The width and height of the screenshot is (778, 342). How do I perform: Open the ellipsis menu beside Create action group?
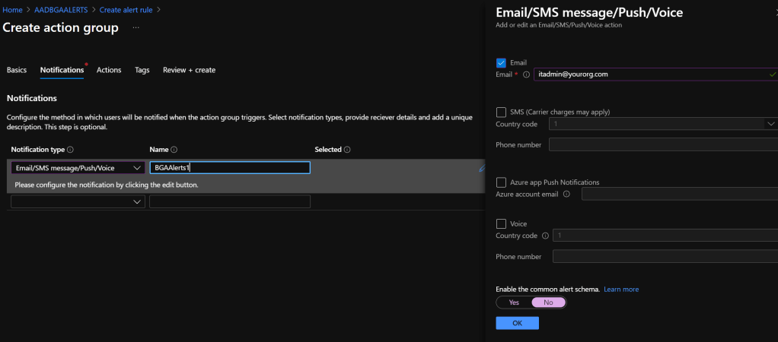click(x=136, y=28)
